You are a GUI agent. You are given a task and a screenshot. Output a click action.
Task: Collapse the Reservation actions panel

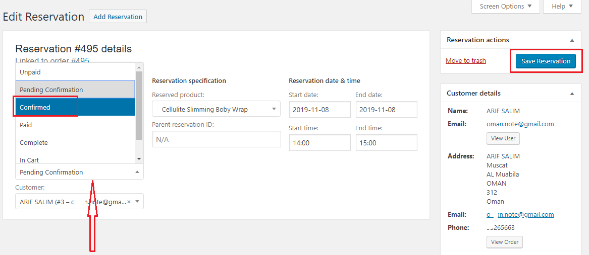(572, 40)
